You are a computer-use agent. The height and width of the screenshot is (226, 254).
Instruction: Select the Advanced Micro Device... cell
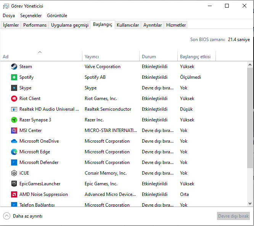point(110,194)
